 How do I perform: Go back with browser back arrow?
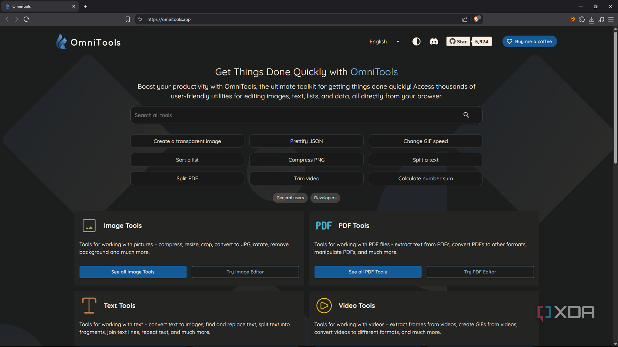coord(7,19)
